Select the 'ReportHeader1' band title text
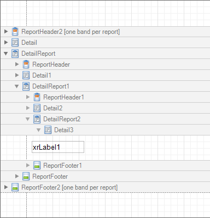 63,97
